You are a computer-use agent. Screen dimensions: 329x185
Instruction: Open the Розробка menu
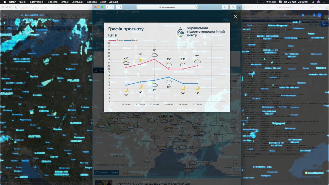coord(91,2)
